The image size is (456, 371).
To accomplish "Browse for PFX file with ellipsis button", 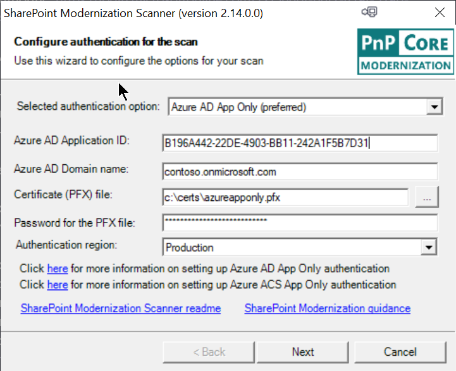I will coord(427,197).
